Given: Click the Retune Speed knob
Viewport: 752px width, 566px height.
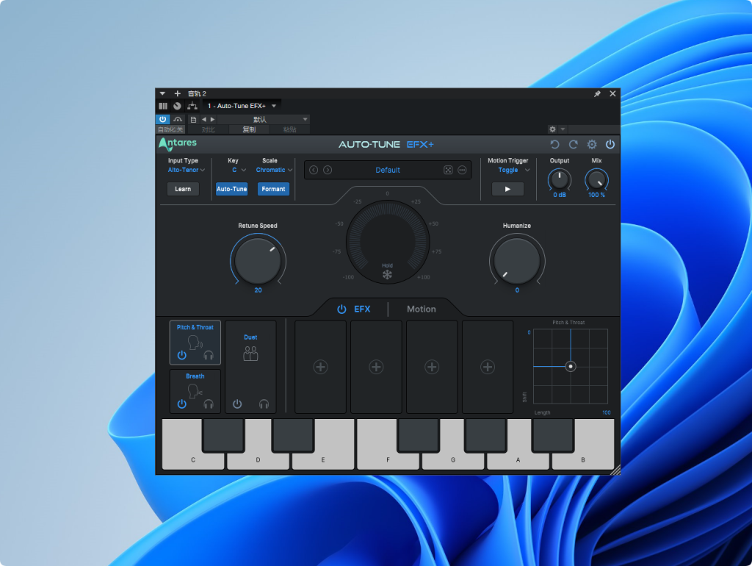Looking at the screenshot, I should tap(258, 261).
